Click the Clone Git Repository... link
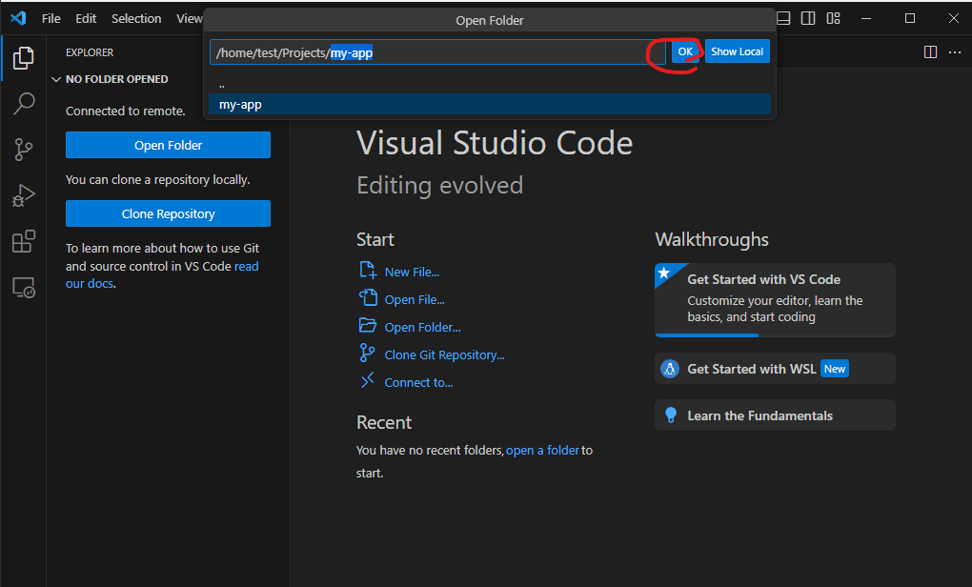This screenshot has height=587, width=972. (x=444, y=354)
